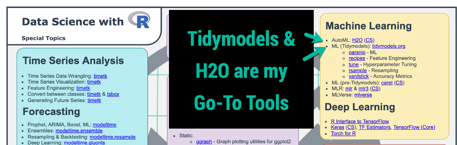Follow the Torch for R link
Screen dimensions: 457x145
click(343, 134)
